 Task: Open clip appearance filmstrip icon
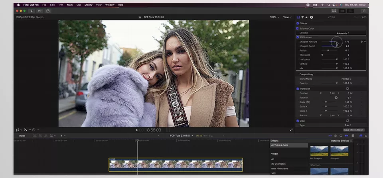pos(353,135)
